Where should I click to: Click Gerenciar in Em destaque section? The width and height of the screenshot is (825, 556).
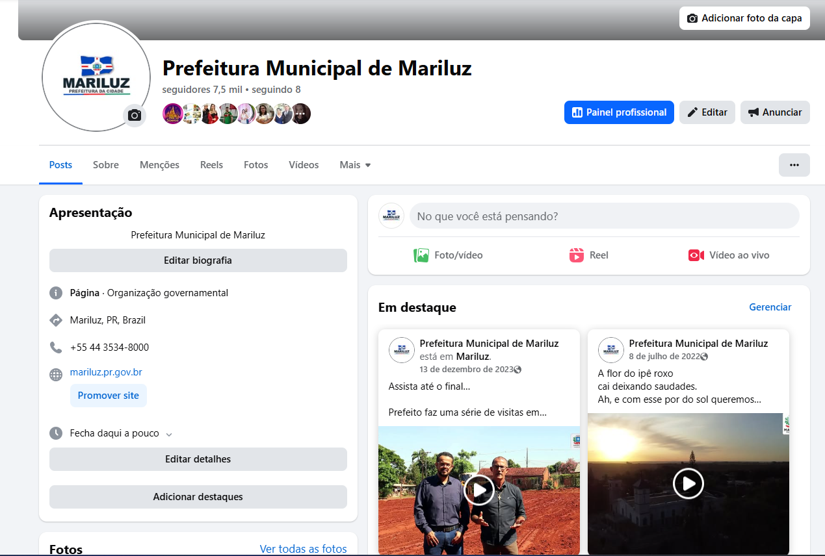pyautogui.click(x=770, y=307)
